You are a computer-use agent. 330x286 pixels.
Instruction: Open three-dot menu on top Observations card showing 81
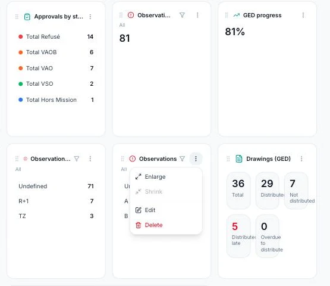(x=197, y=15)
